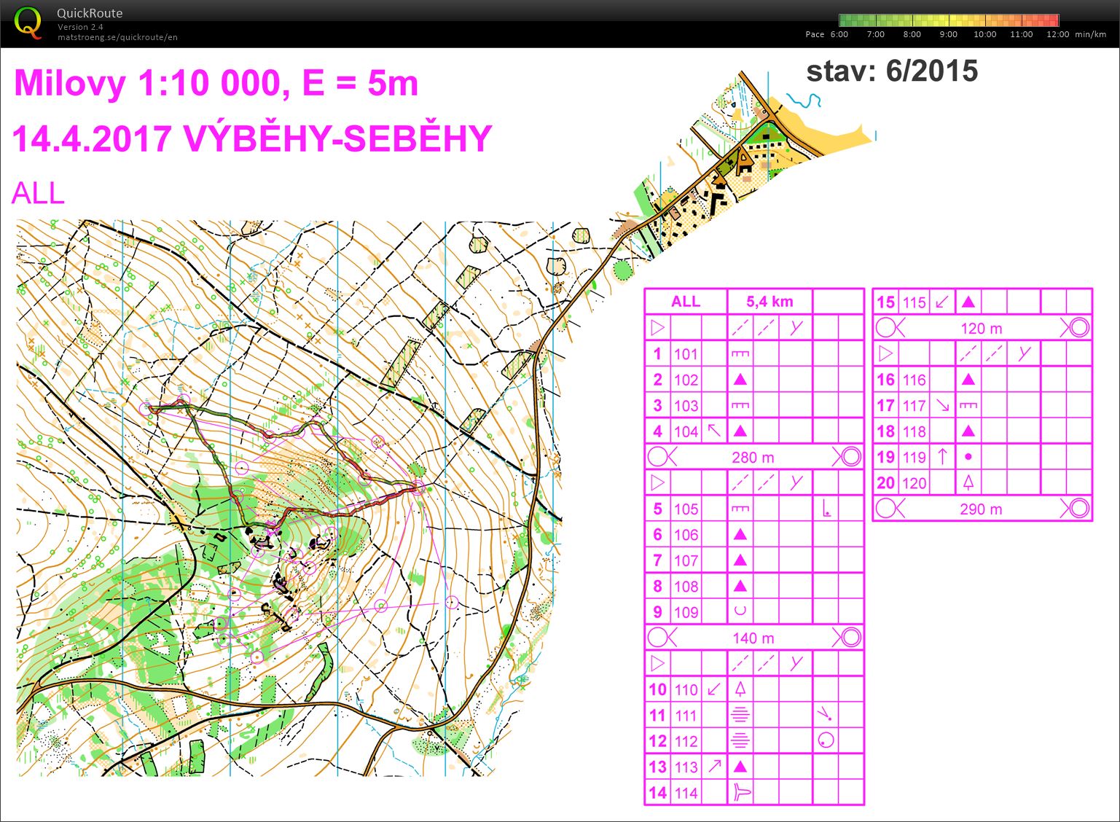Click the cliff symbol in row 103
Image resolution: width=1120 pixels, height=822 pixels.
point(740,406)
